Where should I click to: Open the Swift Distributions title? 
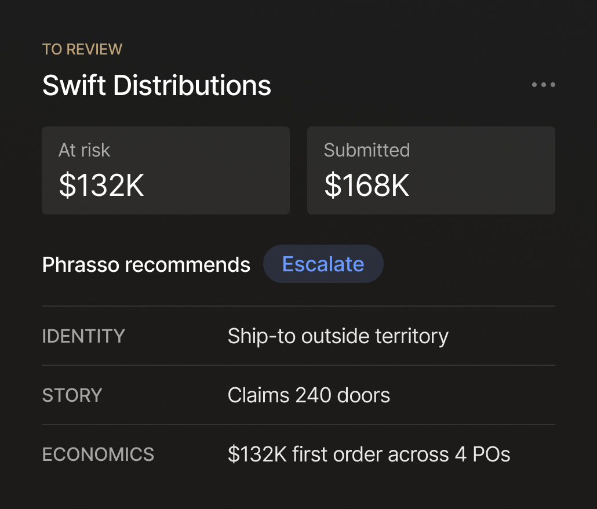(156, 85)
